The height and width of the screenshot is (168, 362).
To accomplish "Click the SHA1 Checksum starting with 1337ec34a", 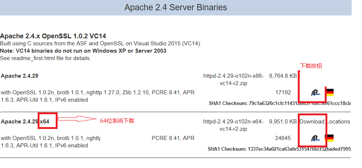I will tap(279, 149).
